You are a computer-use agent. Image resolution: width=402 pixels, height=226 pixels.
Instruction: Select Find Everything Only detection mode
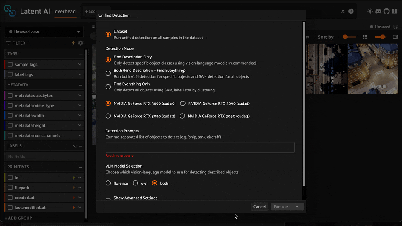[108, 87]
